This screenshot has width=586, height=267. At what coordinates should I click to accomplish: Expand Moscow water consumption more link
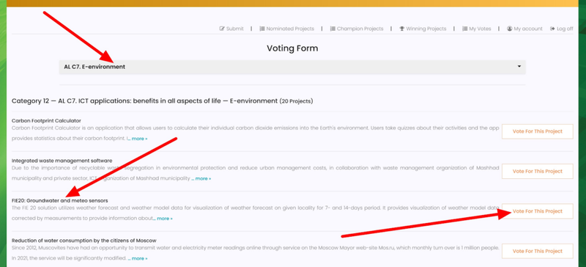point(138,258)
